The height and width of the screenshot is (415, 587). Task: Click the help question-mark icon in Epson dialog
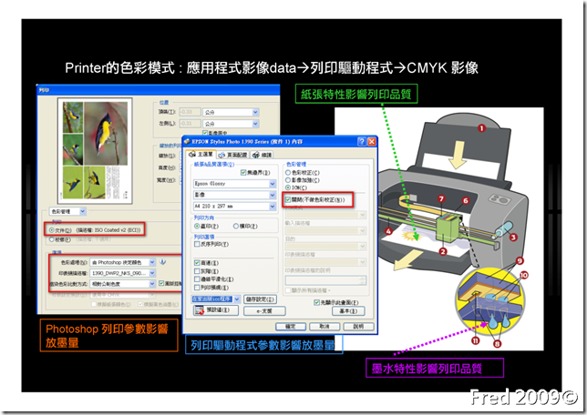pyautogui.click(x=361, y=141)
